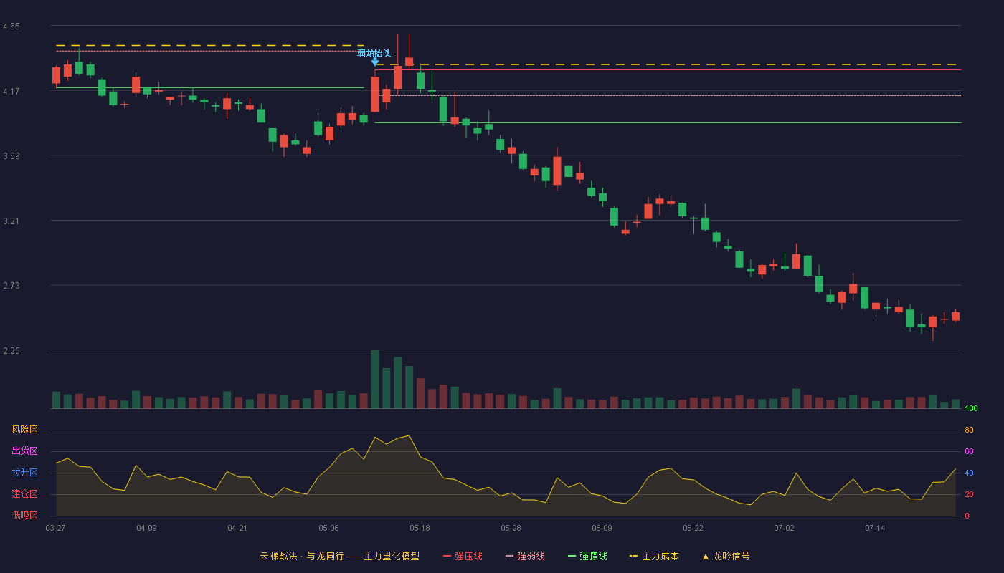Image resolution: width=1004 pixels, height=573 pixels.
Task: Select the 出货区 zone label
Action: pos(24,451)
